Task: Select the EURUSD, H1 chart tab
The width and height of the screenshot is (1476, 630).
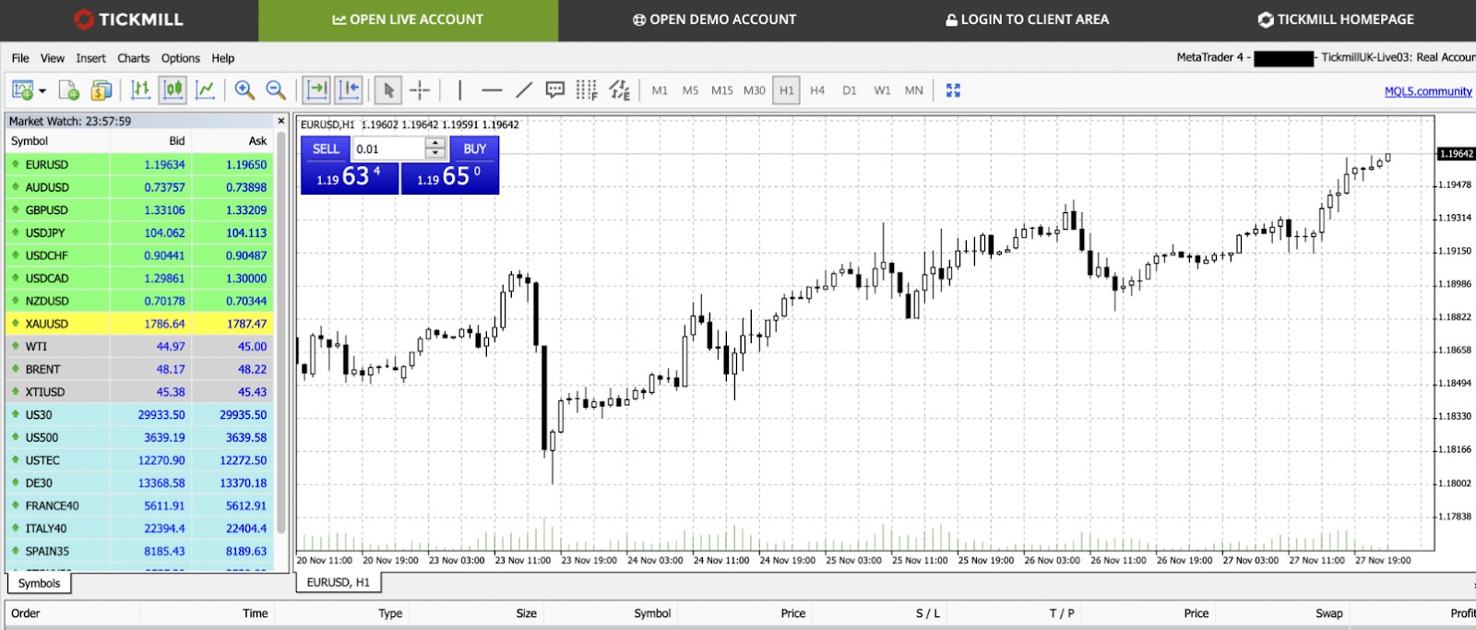Action: (x=338, y=582)
